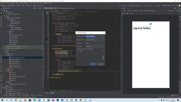Viewport: 181px width, 102px height.
Task: Collapse the adapters package
Action: pyautogui.click(x=8, y=20)
